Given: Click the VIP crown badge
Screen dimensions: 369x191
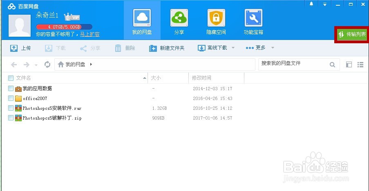Looking at the screenshot, I should [x=72, y=17].
